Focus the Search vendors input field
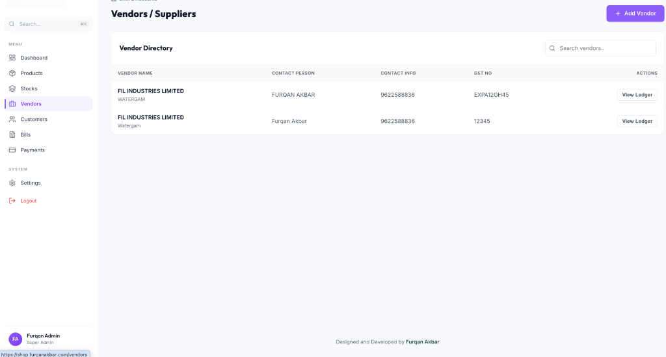 [600, 48]
